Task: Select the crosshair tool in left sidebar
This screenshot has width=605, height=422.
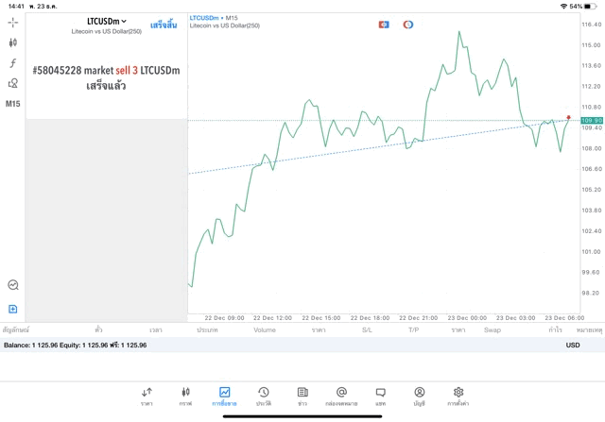Action: coord(13,23)
